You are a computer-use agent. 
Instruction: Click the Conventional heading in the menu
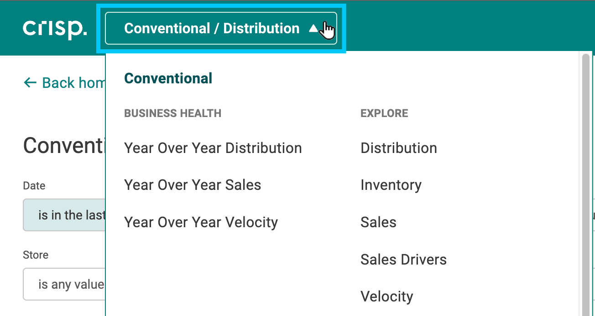coord(168,78)
